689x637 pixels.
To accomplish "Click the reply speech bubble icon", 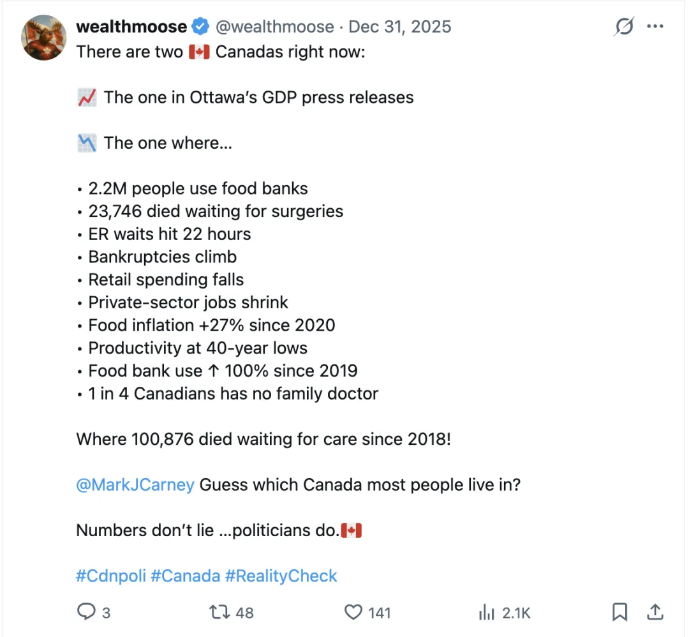I will click(x=86, y=612).
